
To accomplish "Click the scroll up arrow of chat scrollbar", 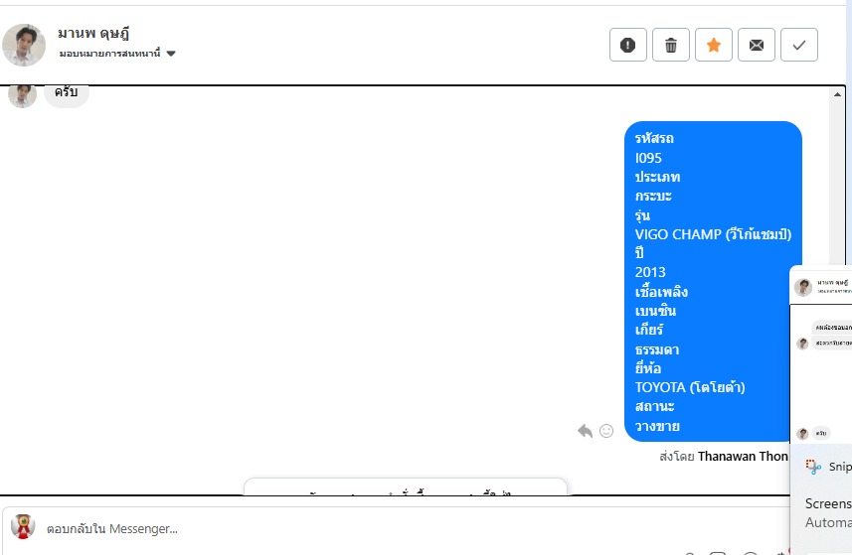I will point(840,93).
